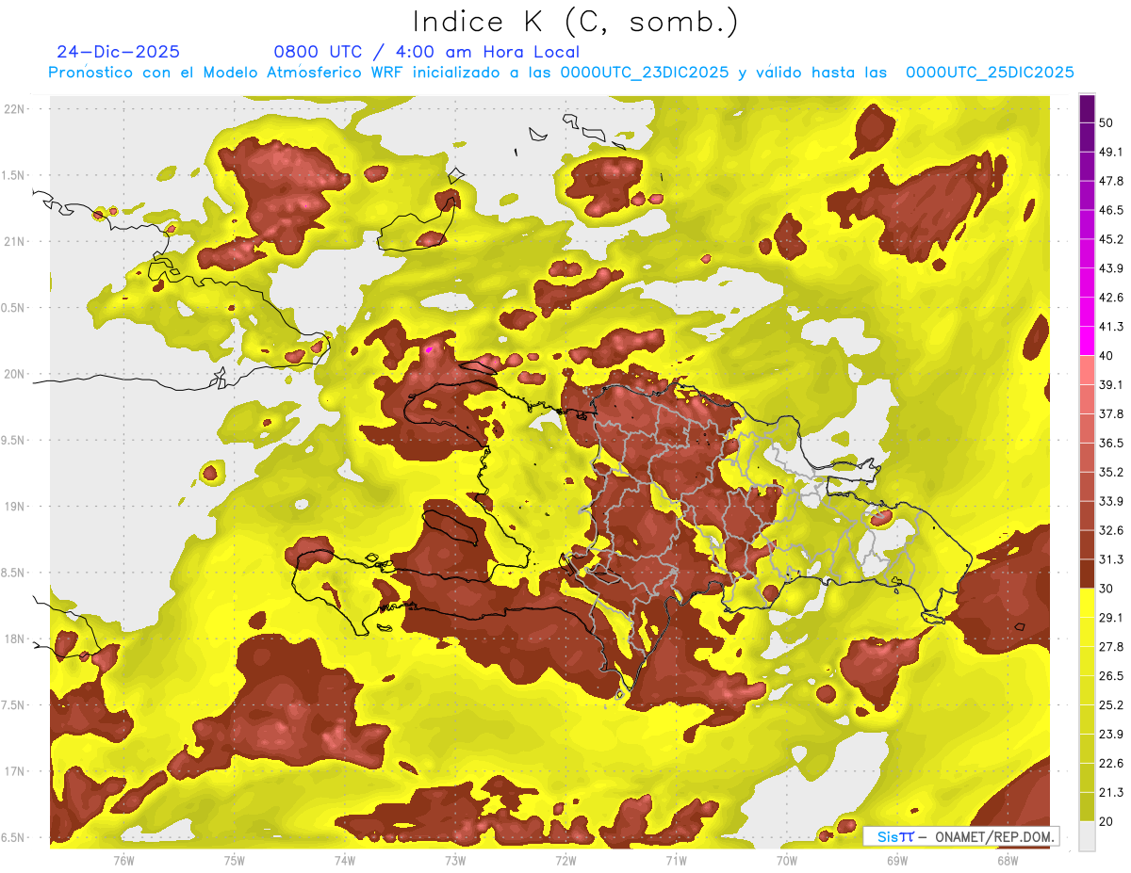1131x873 pixels.
Task: Click the colorbar label "30"
Action: click(x=1106, y=589)
